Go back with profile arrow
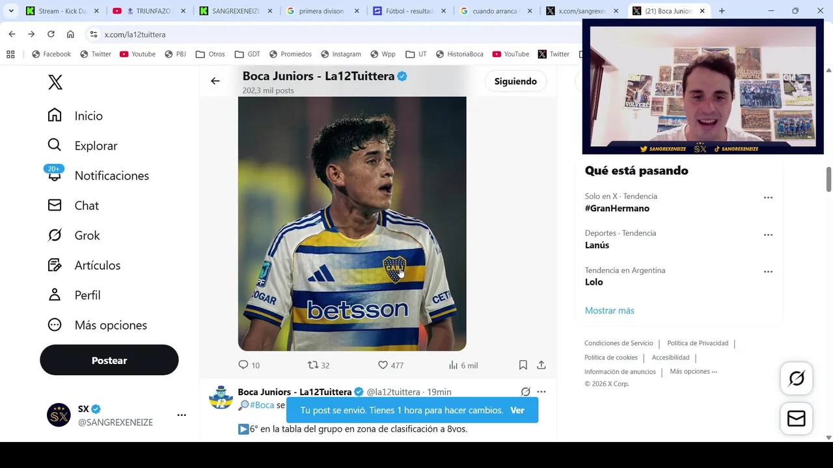Image resolution: width=833 pixels, height=468 pixels. click(215, 81)
